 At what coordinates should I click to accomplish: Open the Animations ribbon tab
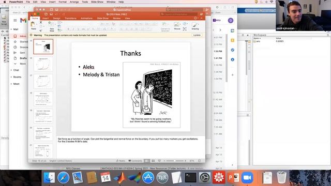click(x=86, y=19)
